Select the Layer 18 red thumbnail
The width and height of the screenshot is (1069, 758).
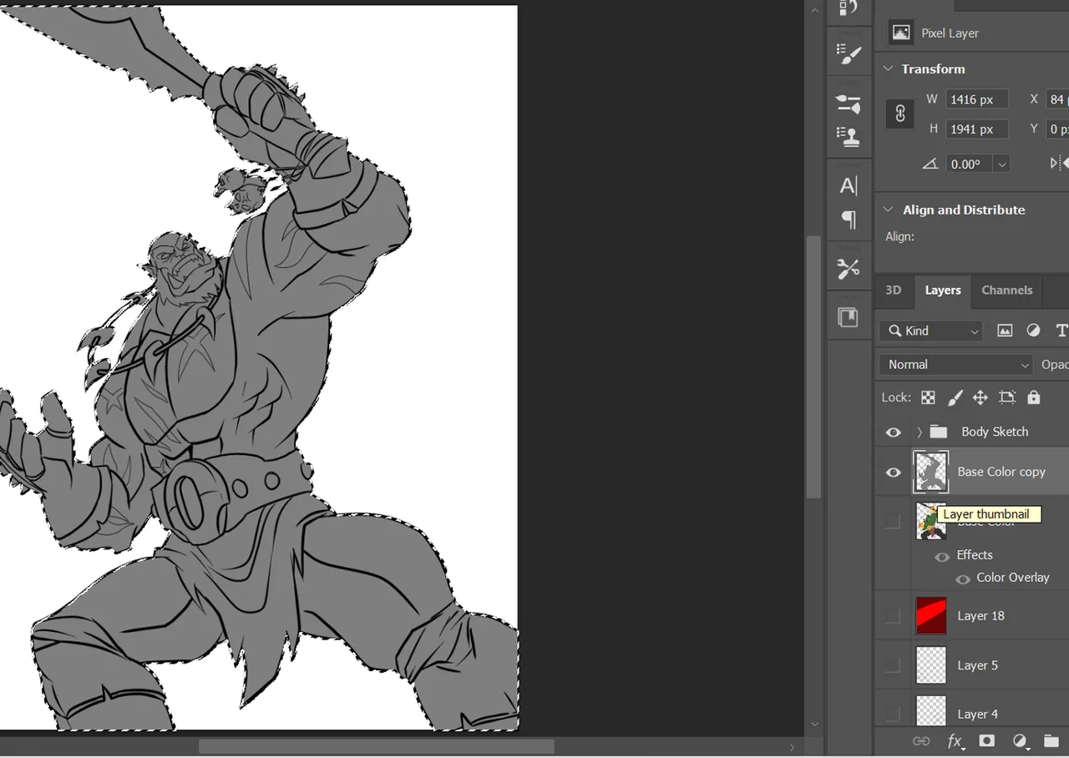tap(931, 616)
